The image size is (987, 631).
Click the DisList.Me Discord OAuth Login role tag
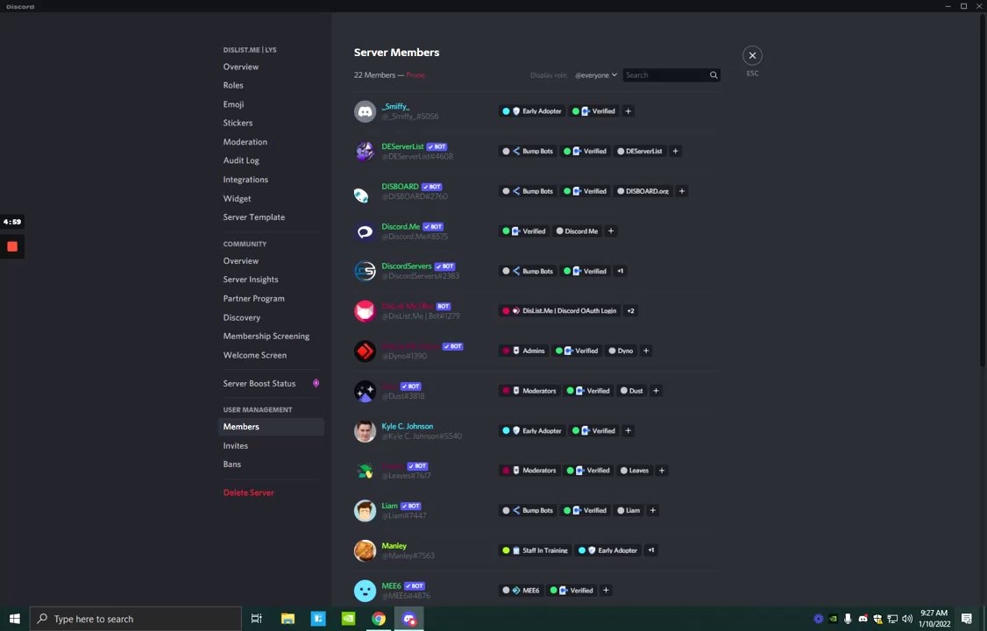(x=559, y=311)
